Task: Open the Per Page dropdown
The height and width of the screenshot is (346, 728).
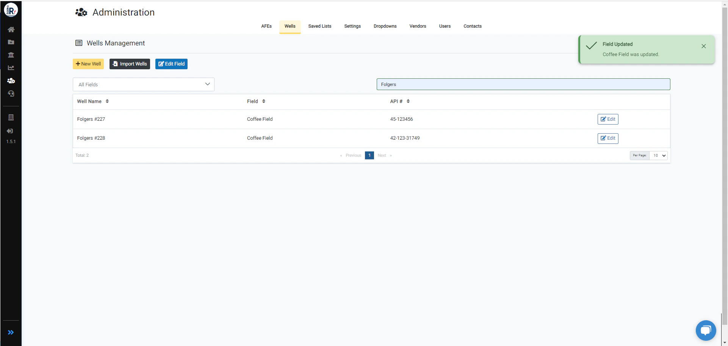Action: coord(658,156)
